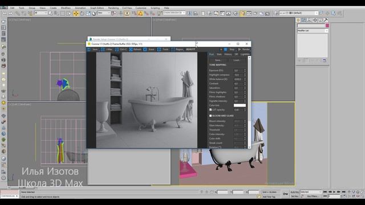Screen dimensions: 365x205
Task: Switch to Utilities hammer tab
Action: coord(326,20)
